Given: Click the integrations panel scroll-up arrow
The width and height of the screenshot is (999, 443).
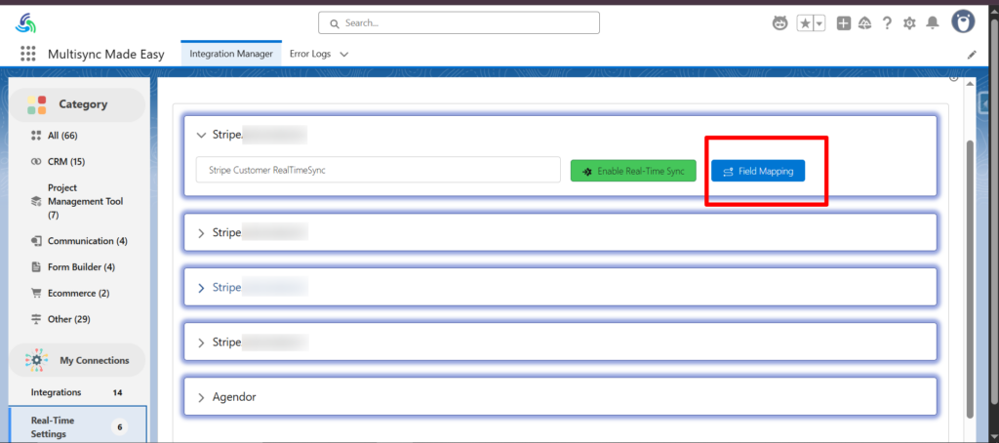Looking at the screenshot, I should coord(971,84).
